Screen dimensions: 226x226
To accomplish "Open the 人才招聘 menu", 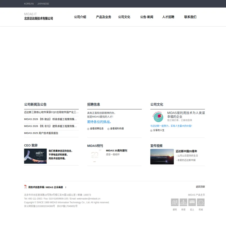I will (x=168, y=17).
